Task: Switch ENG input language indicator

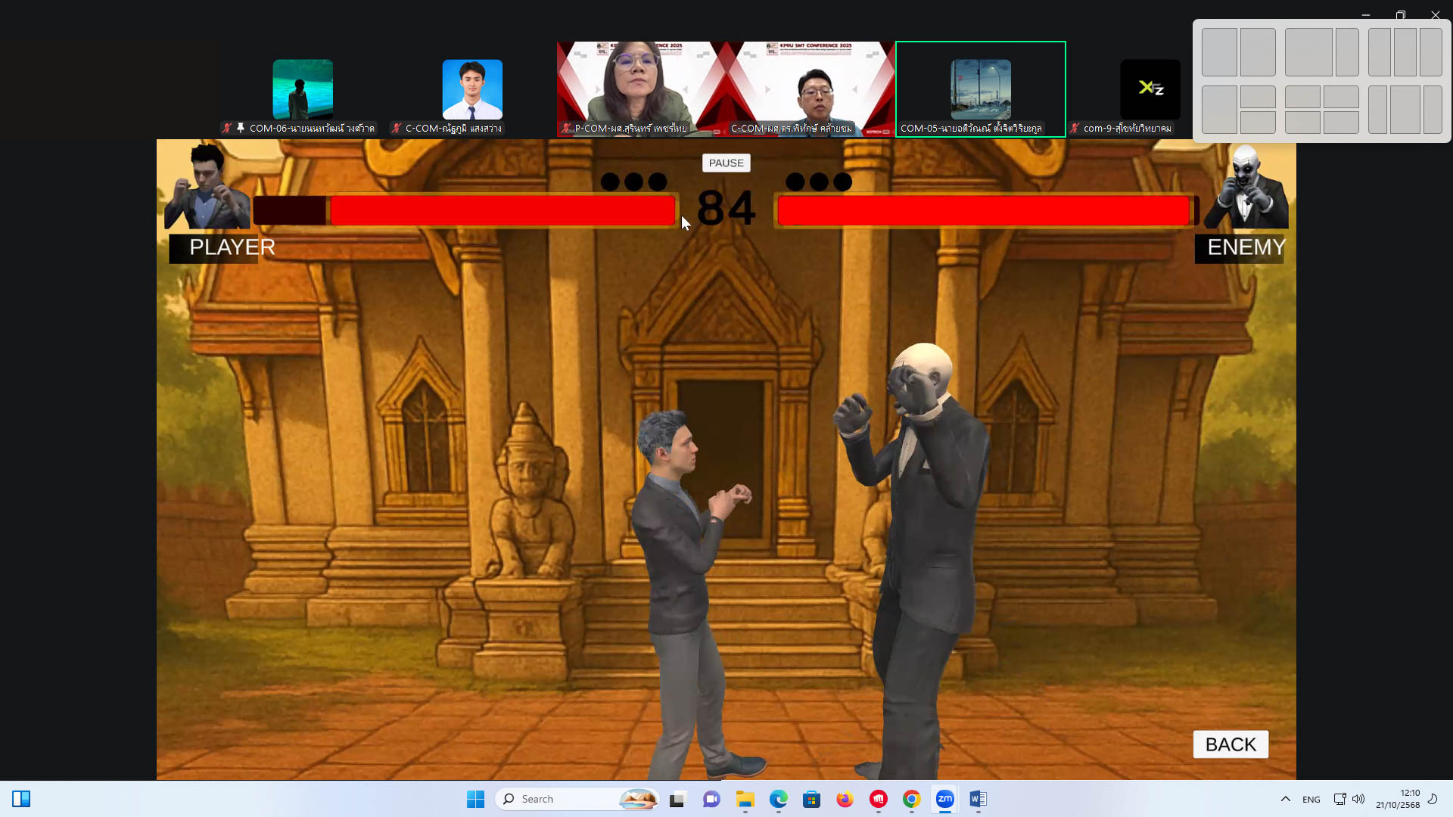Action: [1311, 799]
